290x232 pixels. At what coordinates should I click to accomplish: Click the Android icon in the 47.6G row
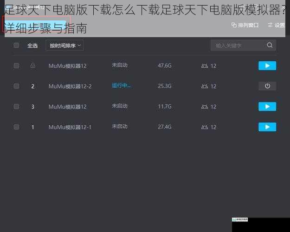coord(204,66)
